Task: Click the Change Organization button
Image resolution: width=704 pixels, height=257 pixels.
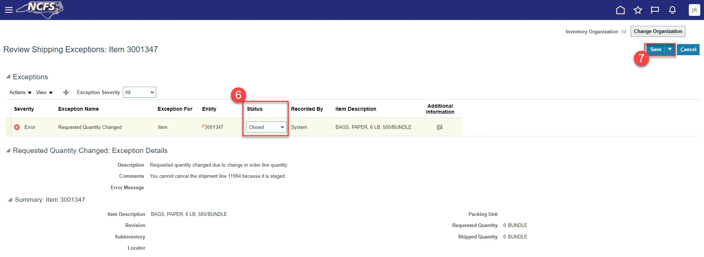Action: 657,31
